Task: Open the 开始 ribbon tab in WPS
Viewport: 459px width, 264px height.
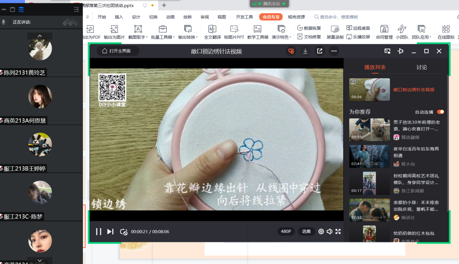Action: click(102, 17)
